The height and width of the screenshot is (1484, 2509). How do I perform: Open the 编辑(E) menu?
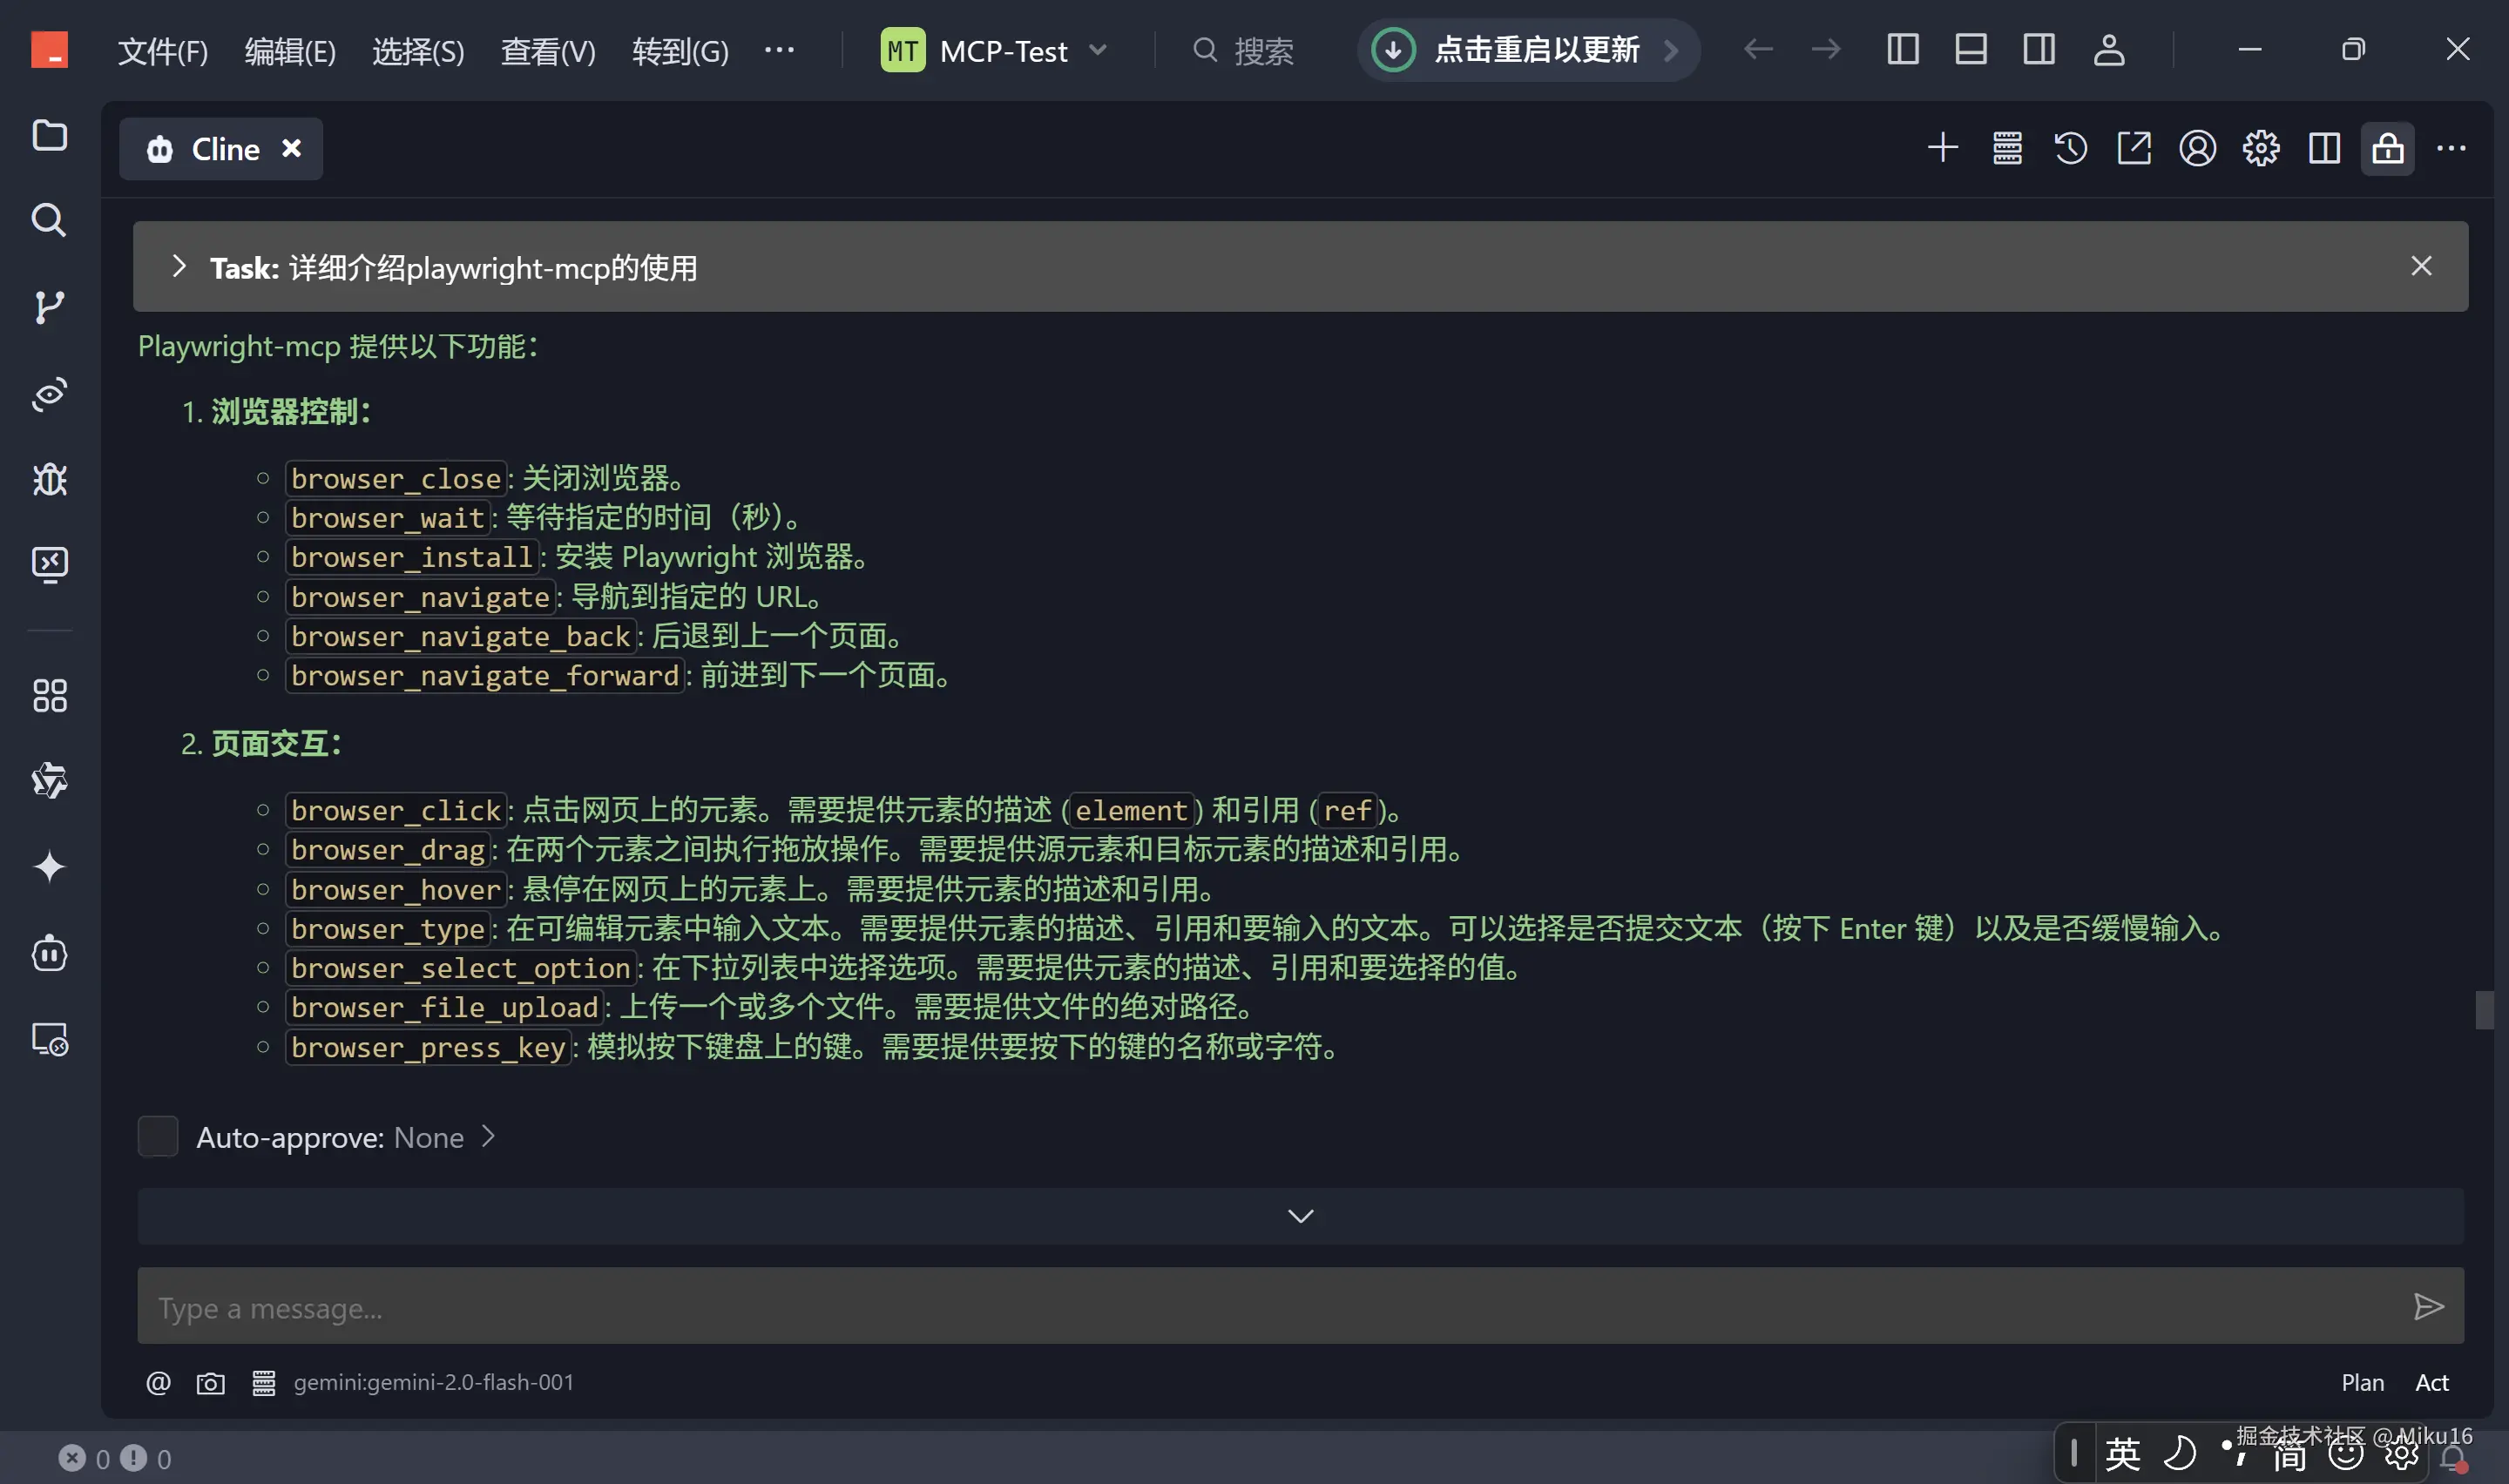290,50
